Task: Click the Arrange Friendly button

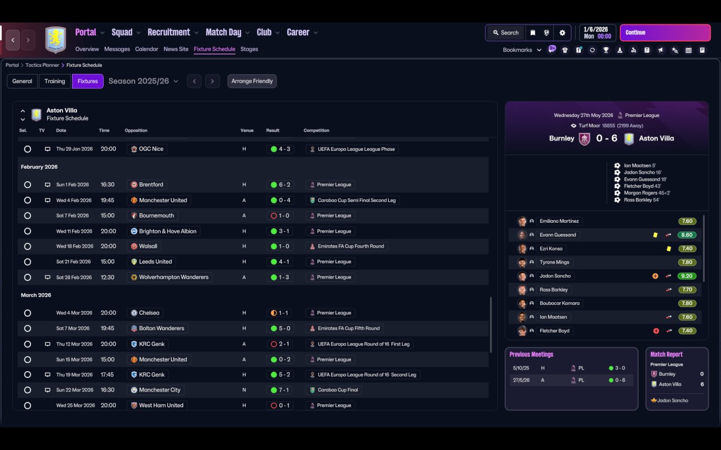Action: (x=252, y=81)
